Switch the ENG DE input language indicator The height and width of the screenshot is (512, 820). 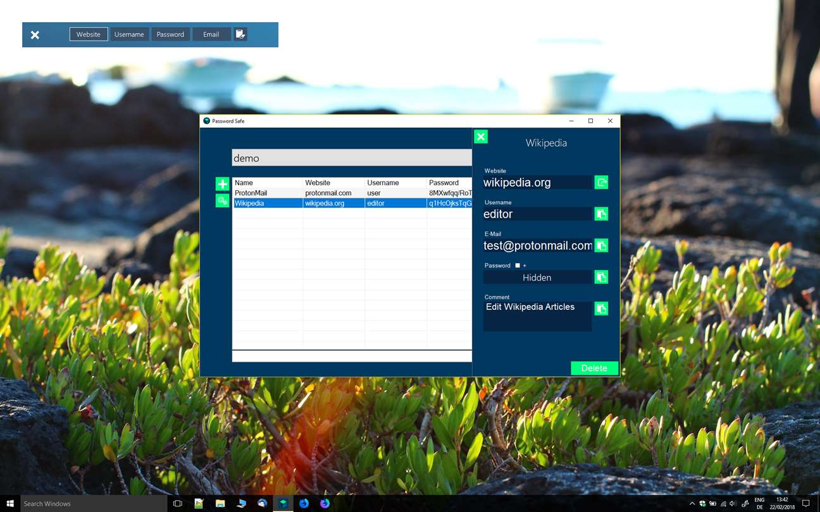(x=760, y=503)
